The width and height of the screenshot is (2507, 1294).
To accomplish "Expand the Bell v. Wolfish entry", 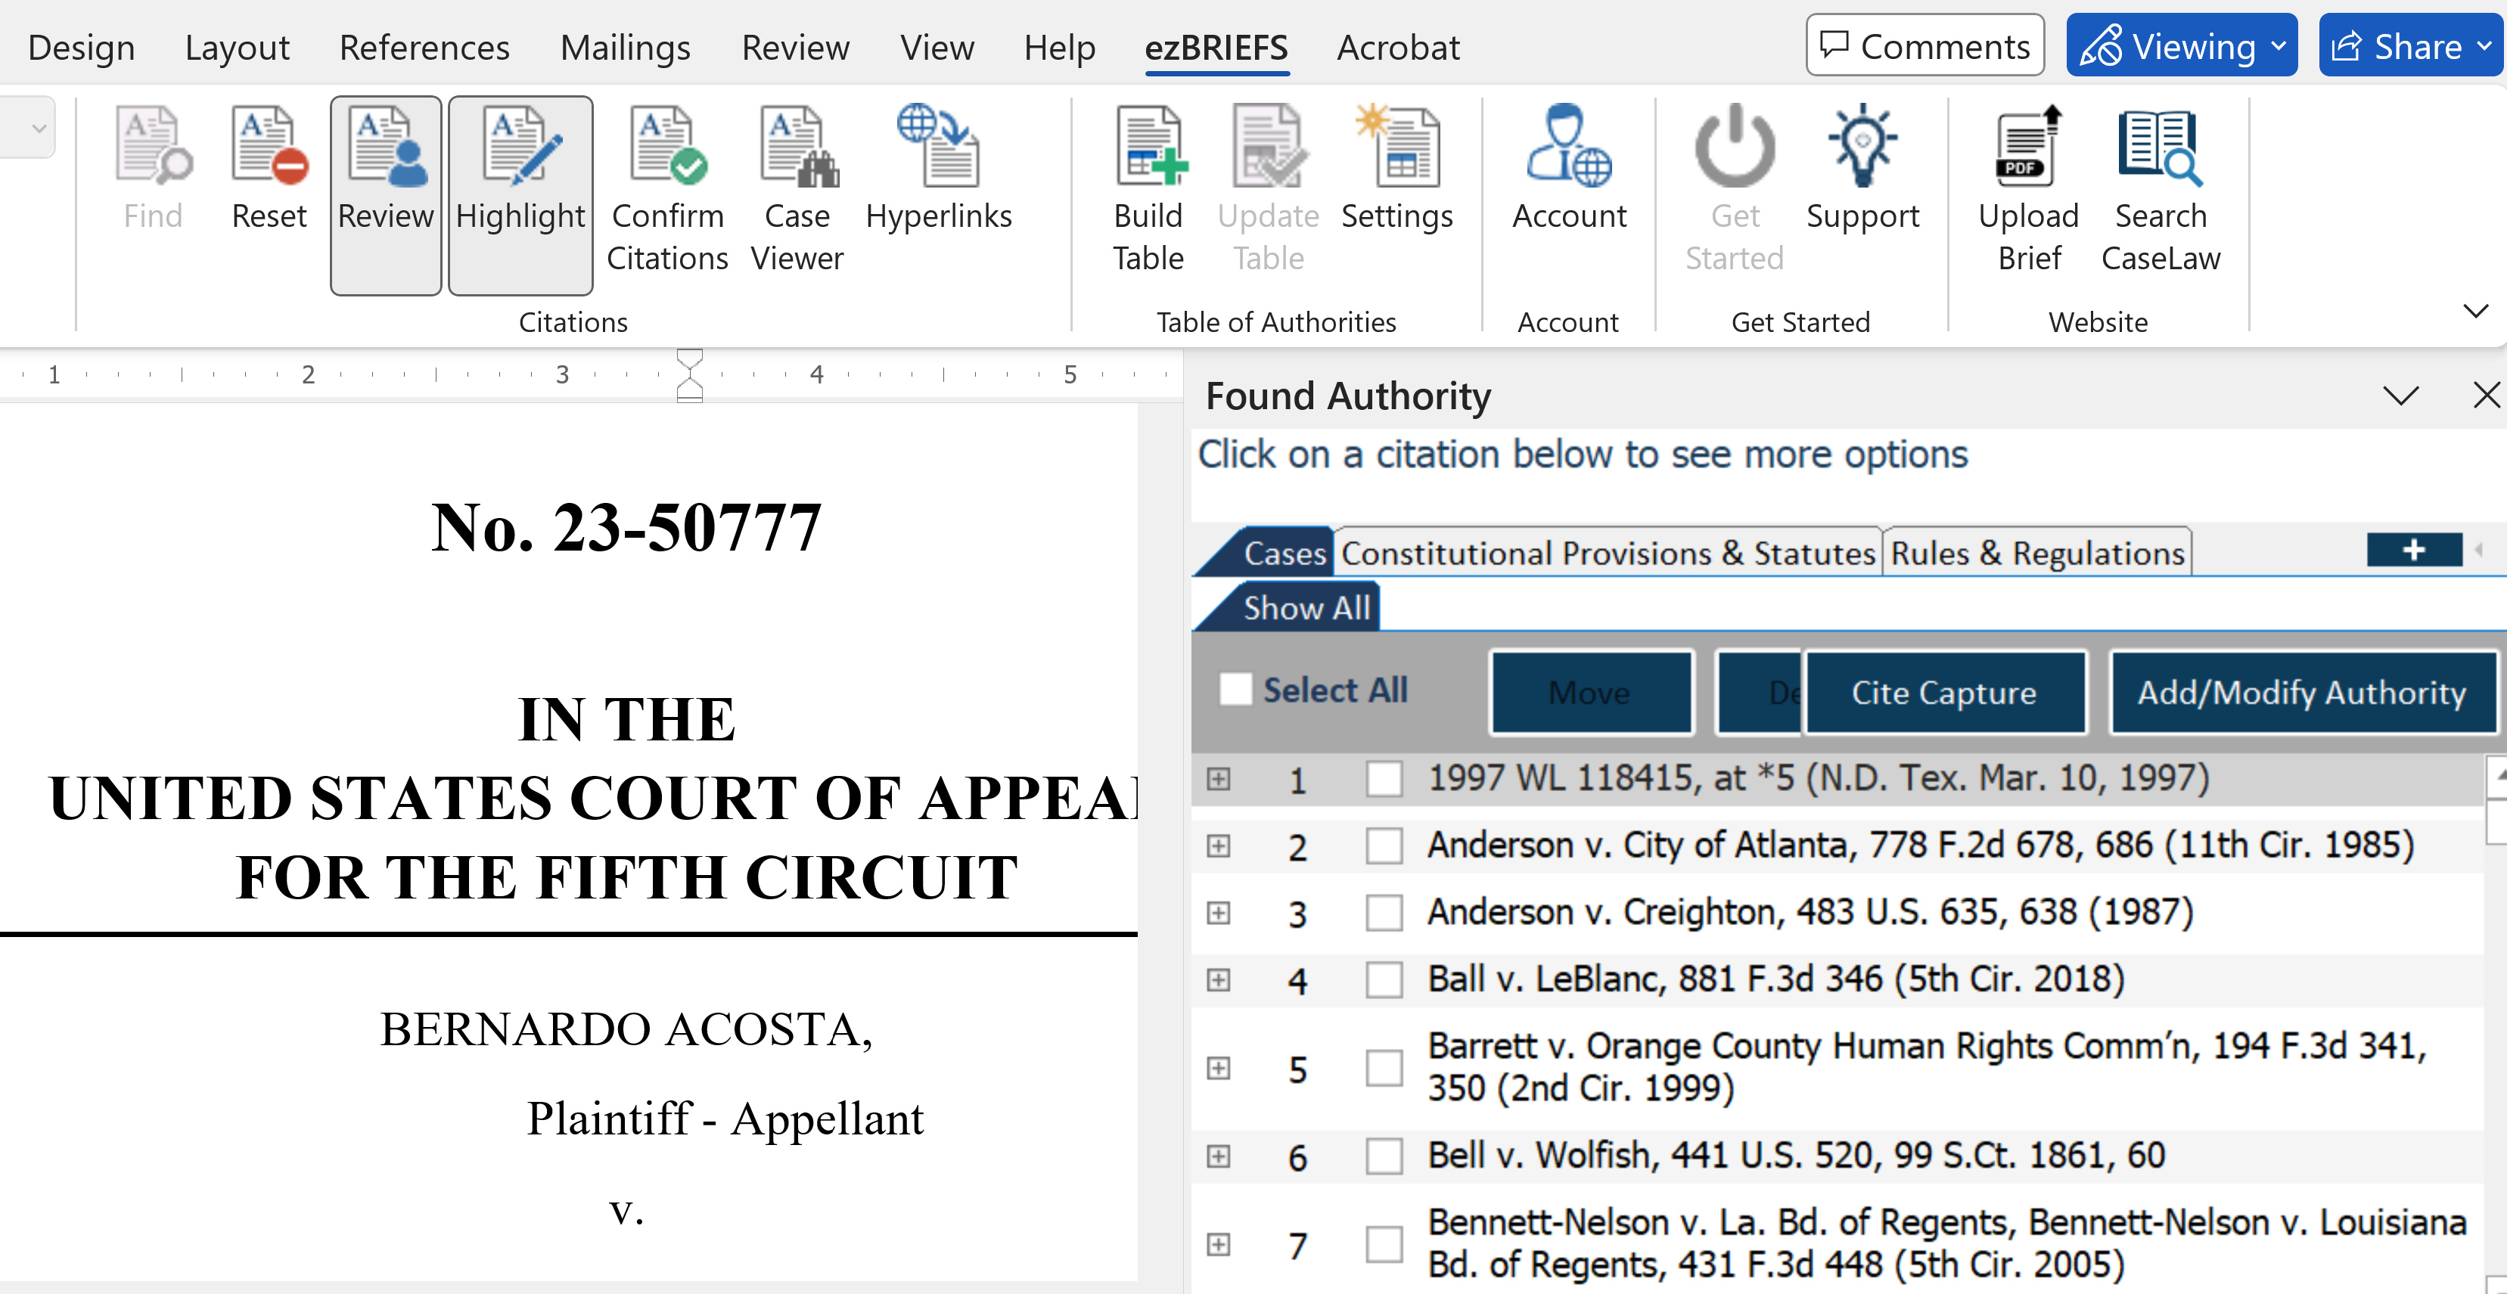I will click(x=1217, y=1156).
